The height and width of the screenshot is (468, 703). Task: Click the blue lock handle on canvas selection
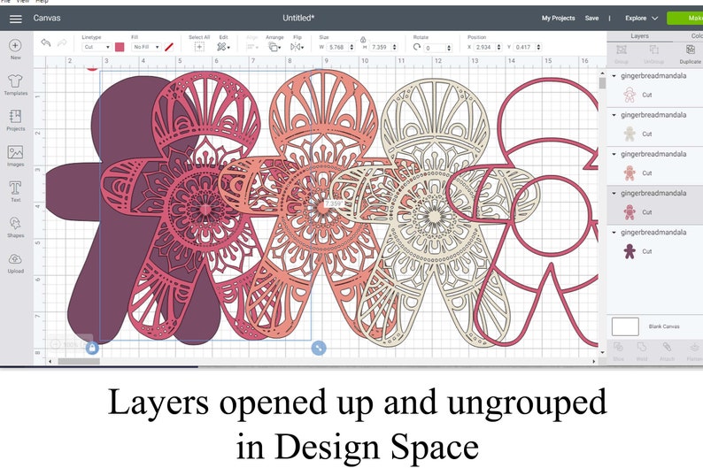pyautogui.click(x=92, y=348)
